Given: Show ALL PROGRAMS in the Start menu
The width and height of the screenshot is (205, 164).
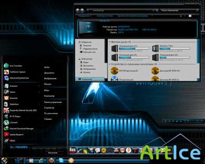Looking at the screenshot, I should point(19,147).
